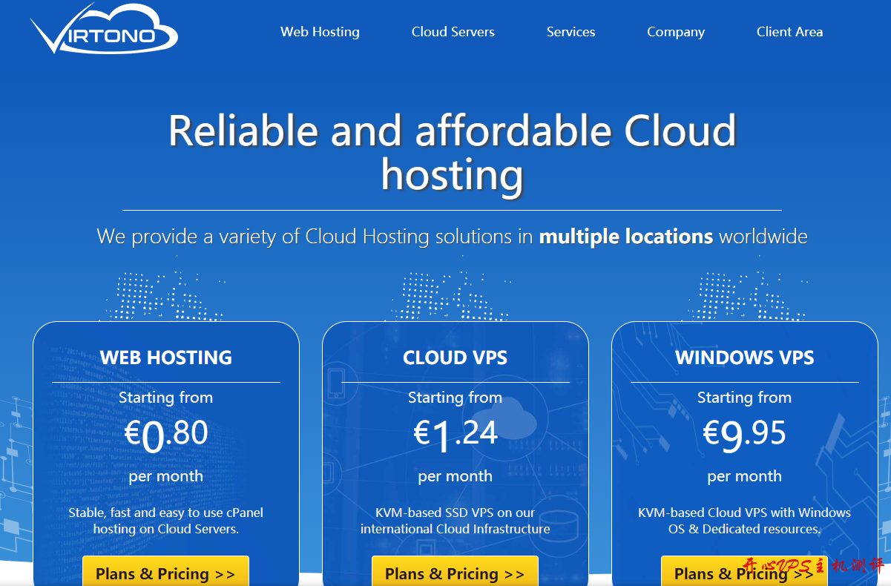This screenshot has width=891, height=586.
Task: Click Plans & Pricing under Web Hosting
Action: [x=165, y=571]
